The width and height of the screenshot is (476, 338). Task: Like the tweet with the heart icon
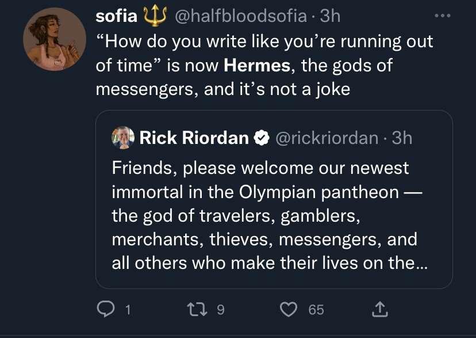[287, 310]
